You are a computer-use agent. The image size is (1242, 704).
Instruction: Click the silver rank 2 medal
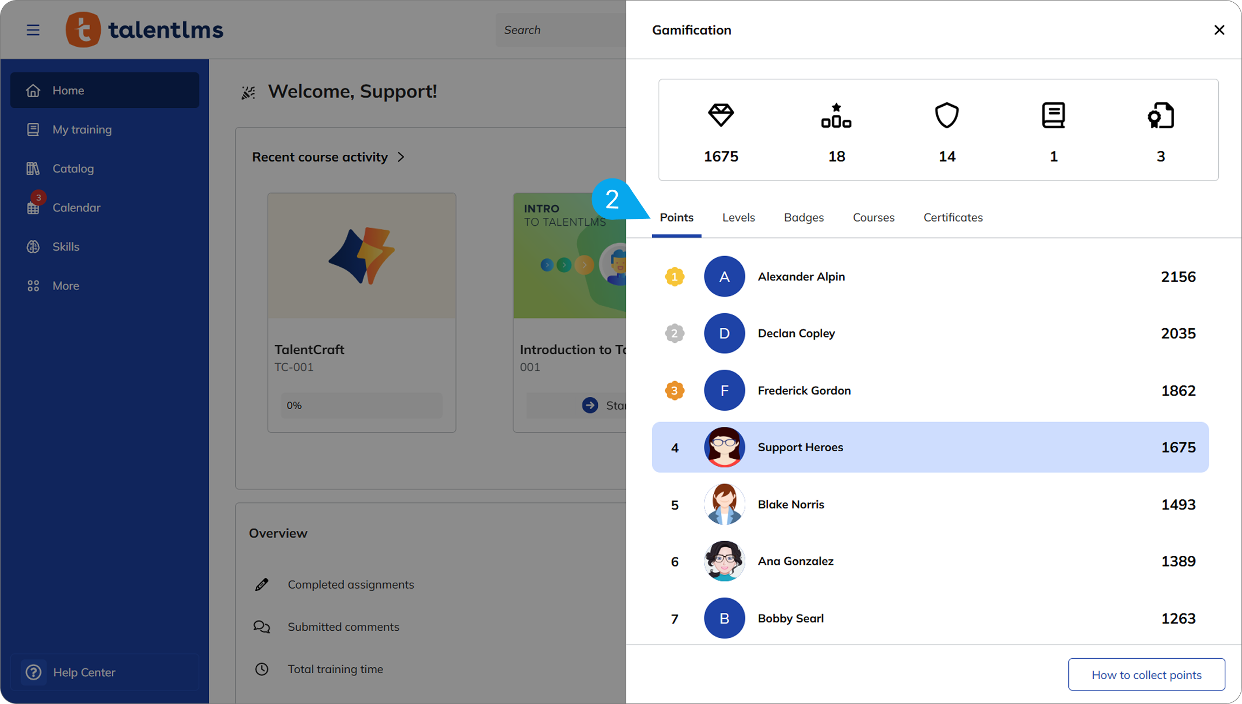click(x=674, y=333)
